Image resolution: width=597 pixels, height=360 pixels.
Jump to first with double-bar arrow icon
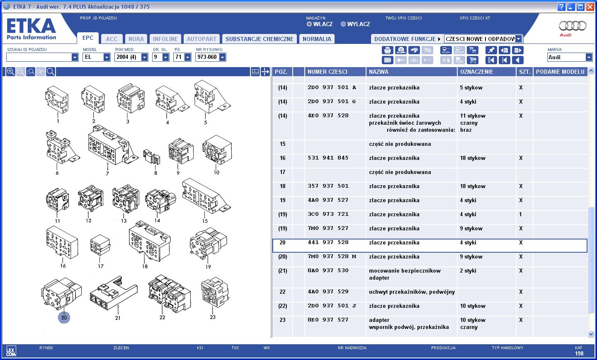(491, 60)
